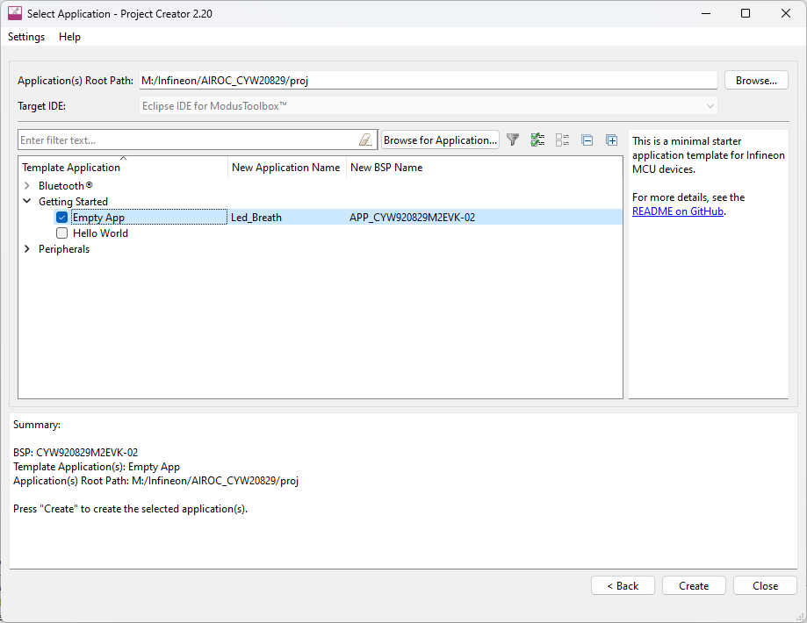
Task: Click the Browse for Application... button
Action: (440, 140)
